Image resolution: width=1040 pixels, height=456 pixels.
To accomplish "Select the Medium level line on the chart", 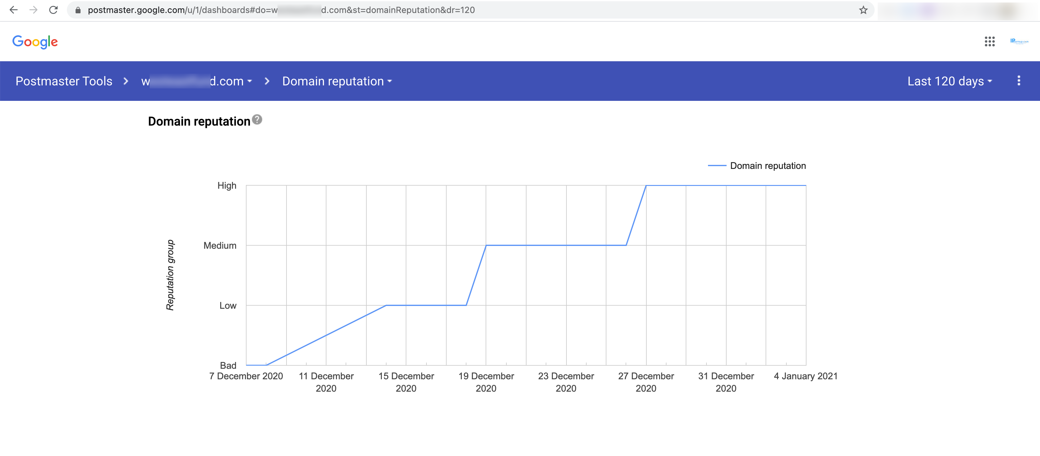I will coord(556,245).
